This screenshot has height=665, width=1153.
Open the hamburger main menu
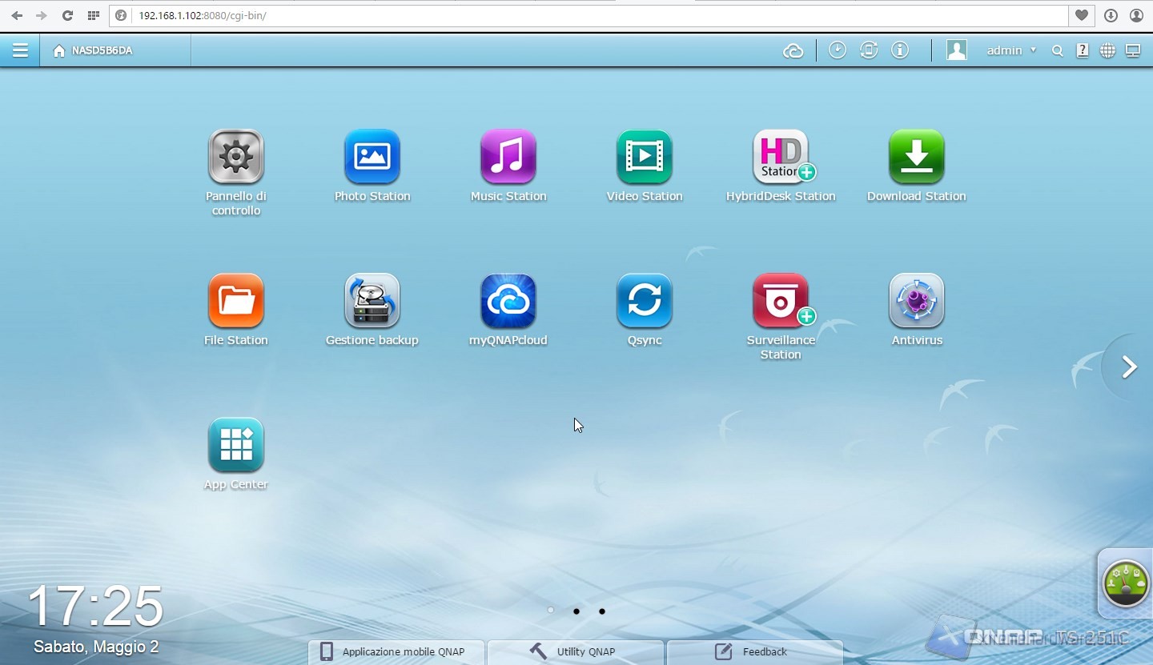point(20,50)
